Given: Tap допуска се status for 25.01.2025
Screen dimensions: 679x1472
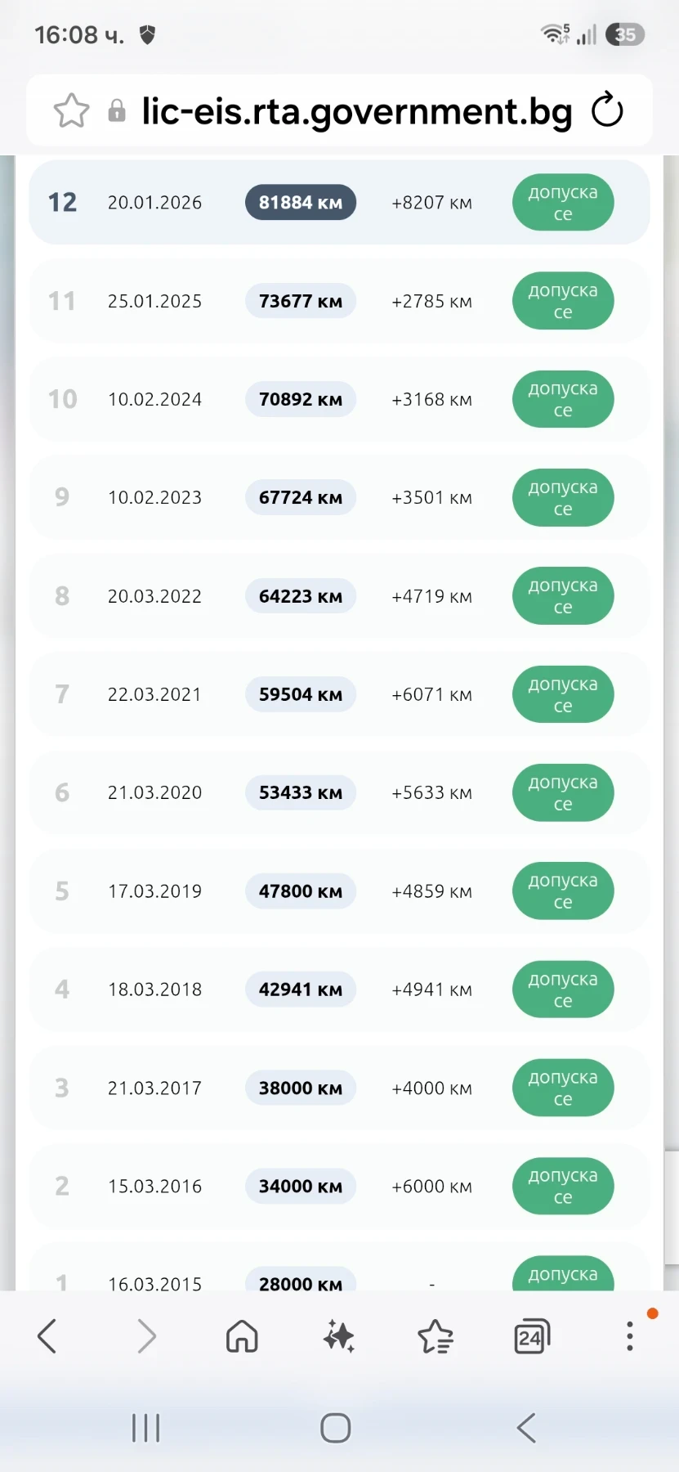Looking at the screenshot, I should (x=563, y=301).
